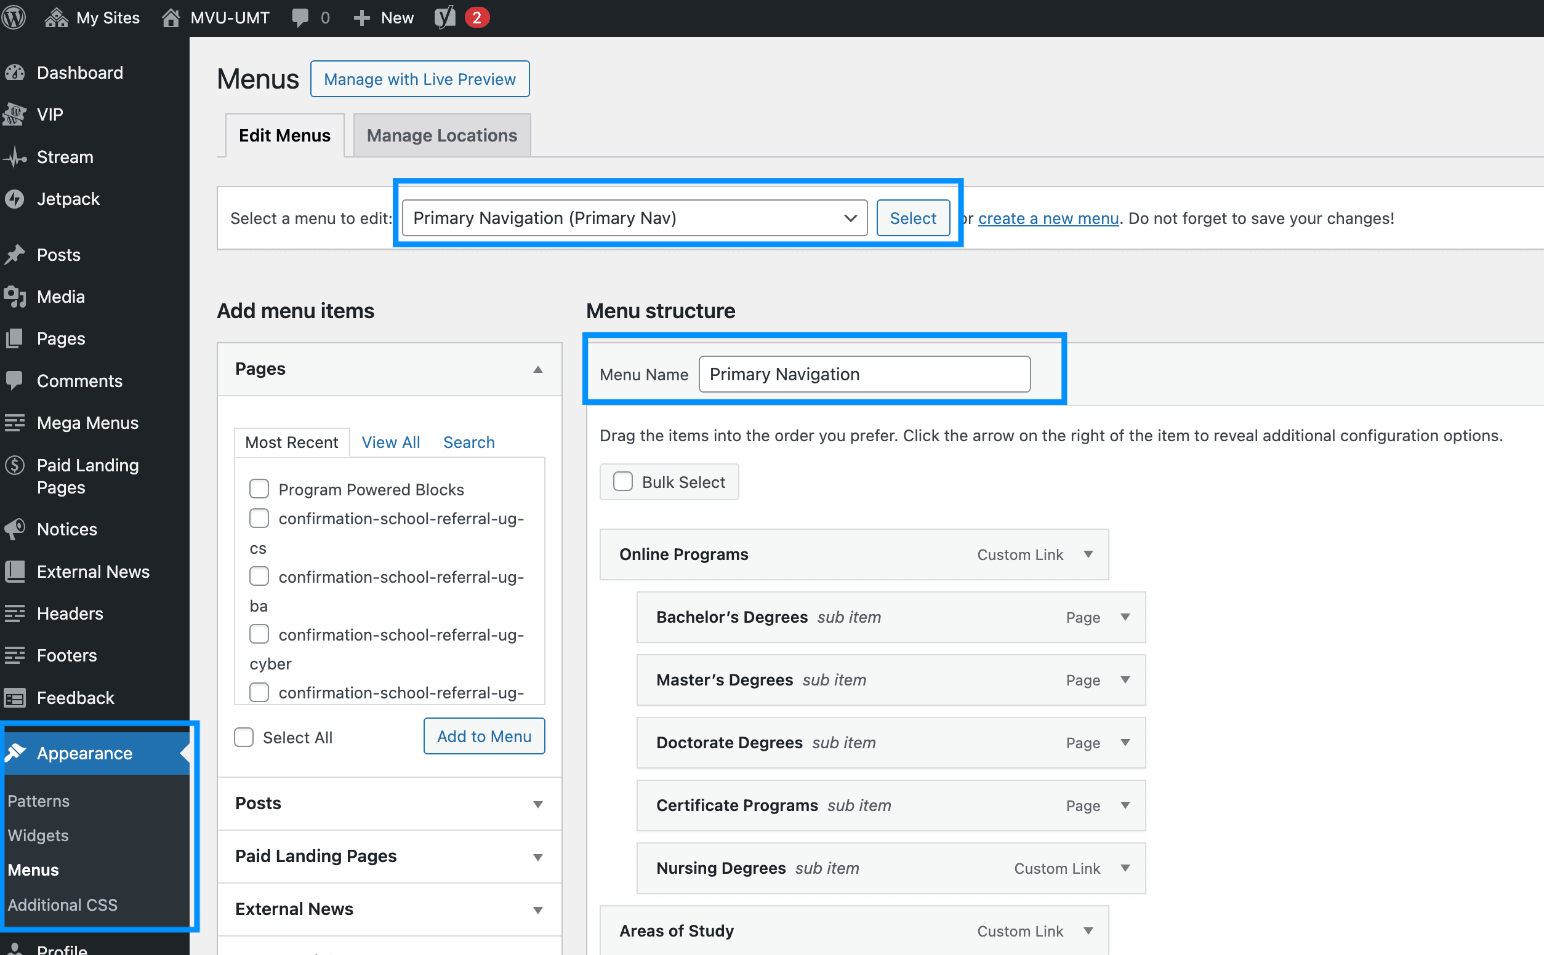
Task: Click the WordPress logo icon
Action: [x=14, y=17]
